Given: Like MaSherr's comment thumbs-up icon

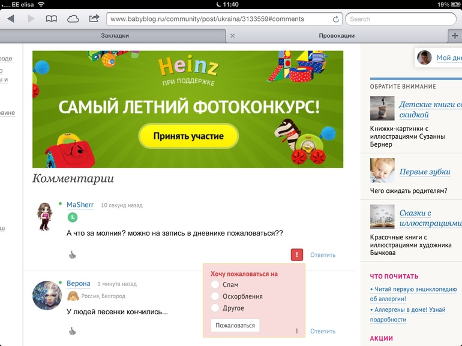Looking at the screenshot, I should click(x=72, y=254).
